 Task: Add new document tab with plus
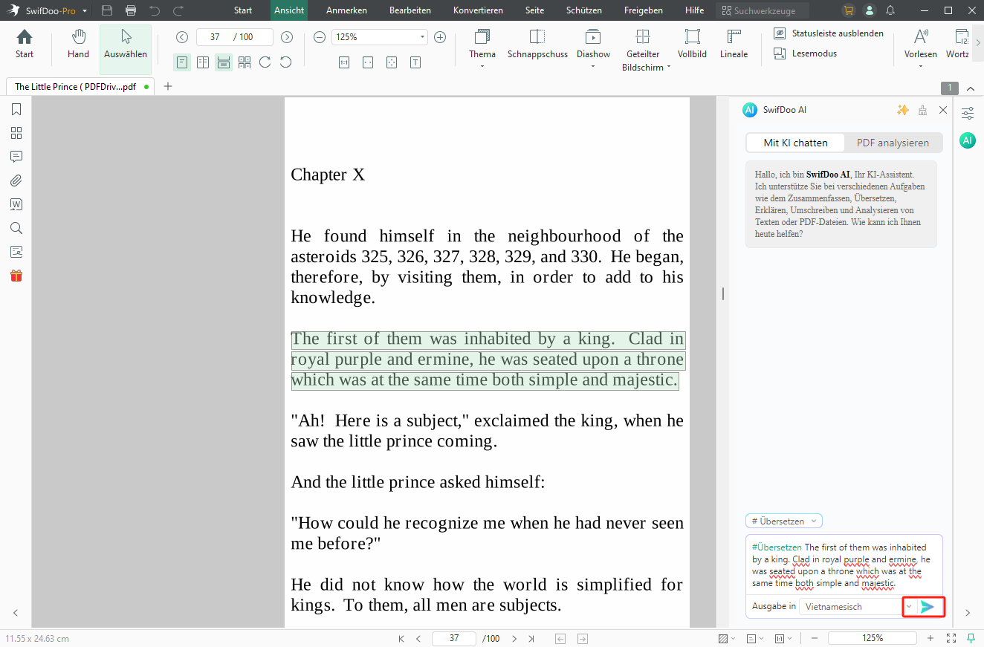point(168,86)
